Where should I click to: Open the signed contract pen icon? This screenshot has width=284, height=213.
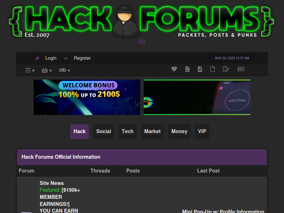point(226,69)
